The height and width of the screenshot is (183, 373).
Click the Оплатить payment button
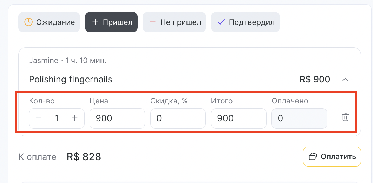tap(332, 156)
